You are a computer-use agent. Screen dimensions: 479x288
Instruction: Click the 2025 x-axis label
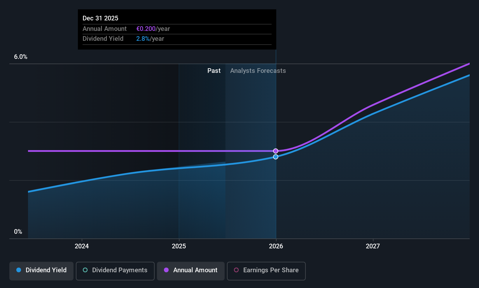(179, 246)
